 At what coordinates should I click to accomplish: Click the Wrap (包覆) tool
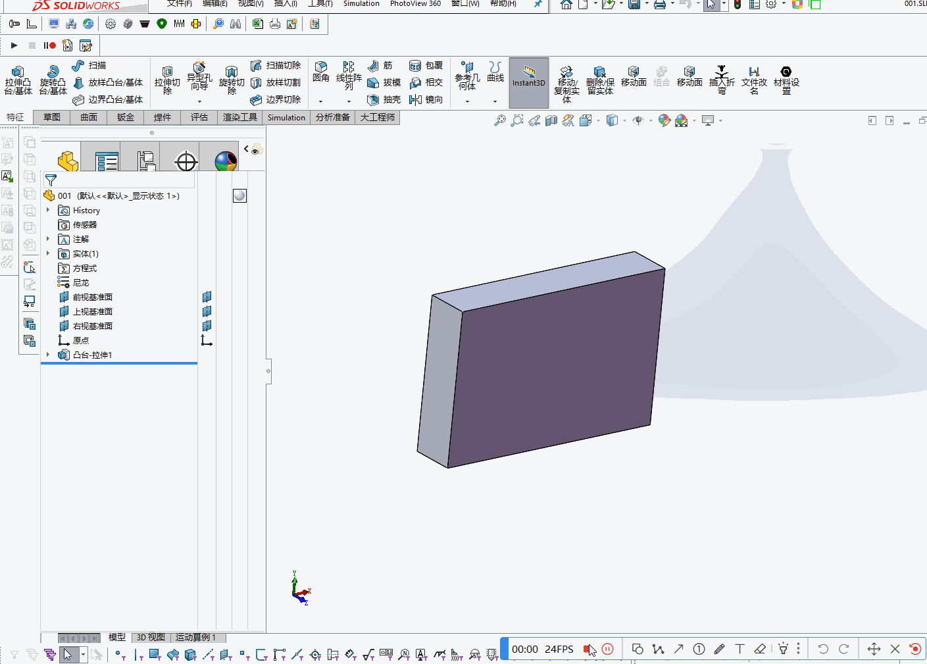pyautogui.click(x=426, y=65)
